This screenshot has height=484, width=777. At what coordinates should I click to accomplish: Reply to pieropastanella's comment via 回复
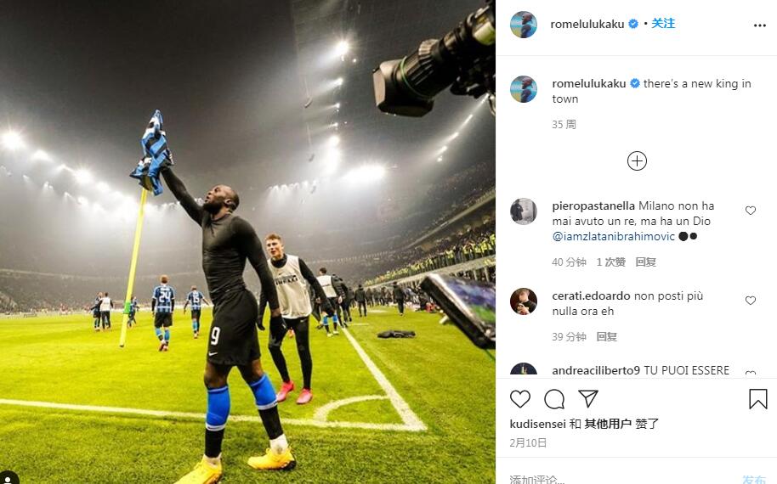pos(646,262)
